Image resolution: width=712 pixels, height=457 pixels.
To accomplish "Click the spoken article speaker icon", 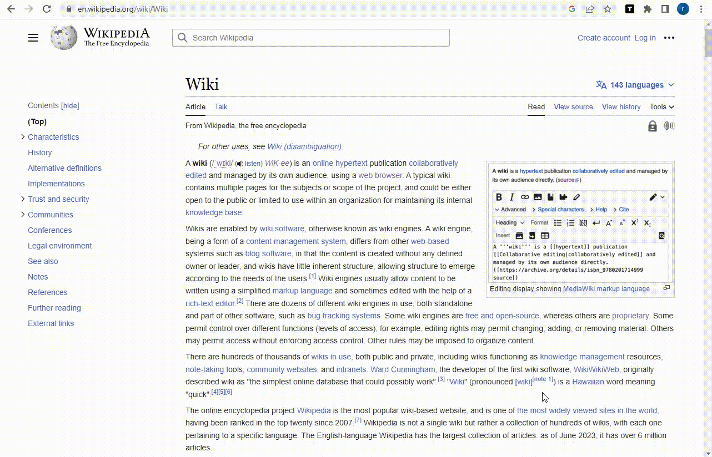I will [669, 126].
